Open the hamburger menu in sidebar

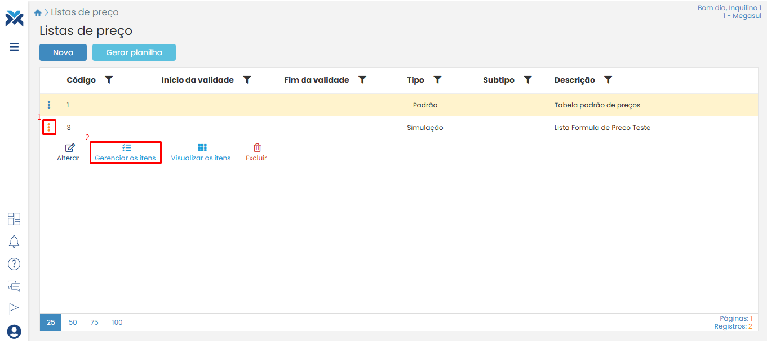(x=14, y=47)
